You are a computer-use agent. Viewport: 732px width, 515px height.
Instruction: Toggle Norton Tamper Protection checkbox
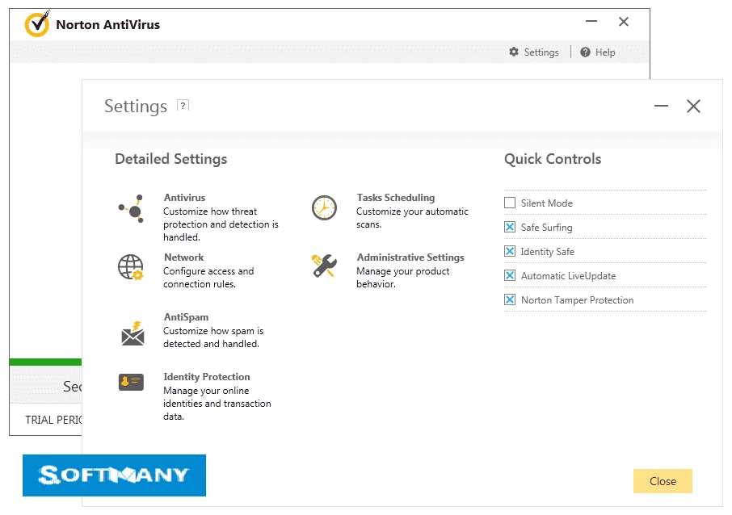[x=510, y=300]
